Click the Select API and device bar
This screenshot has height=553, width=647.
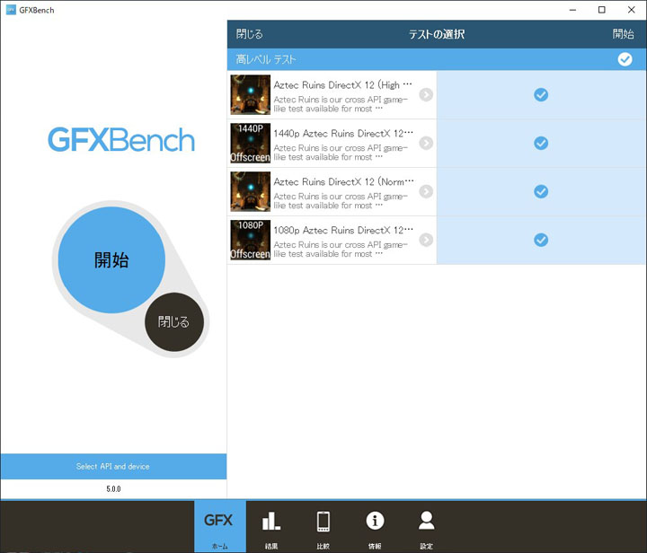(x=113, y=467)
